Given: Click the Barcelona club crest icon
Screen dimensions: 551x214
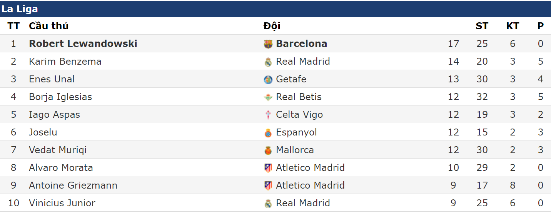Looking at the screenshot, I should pos(268,44).
